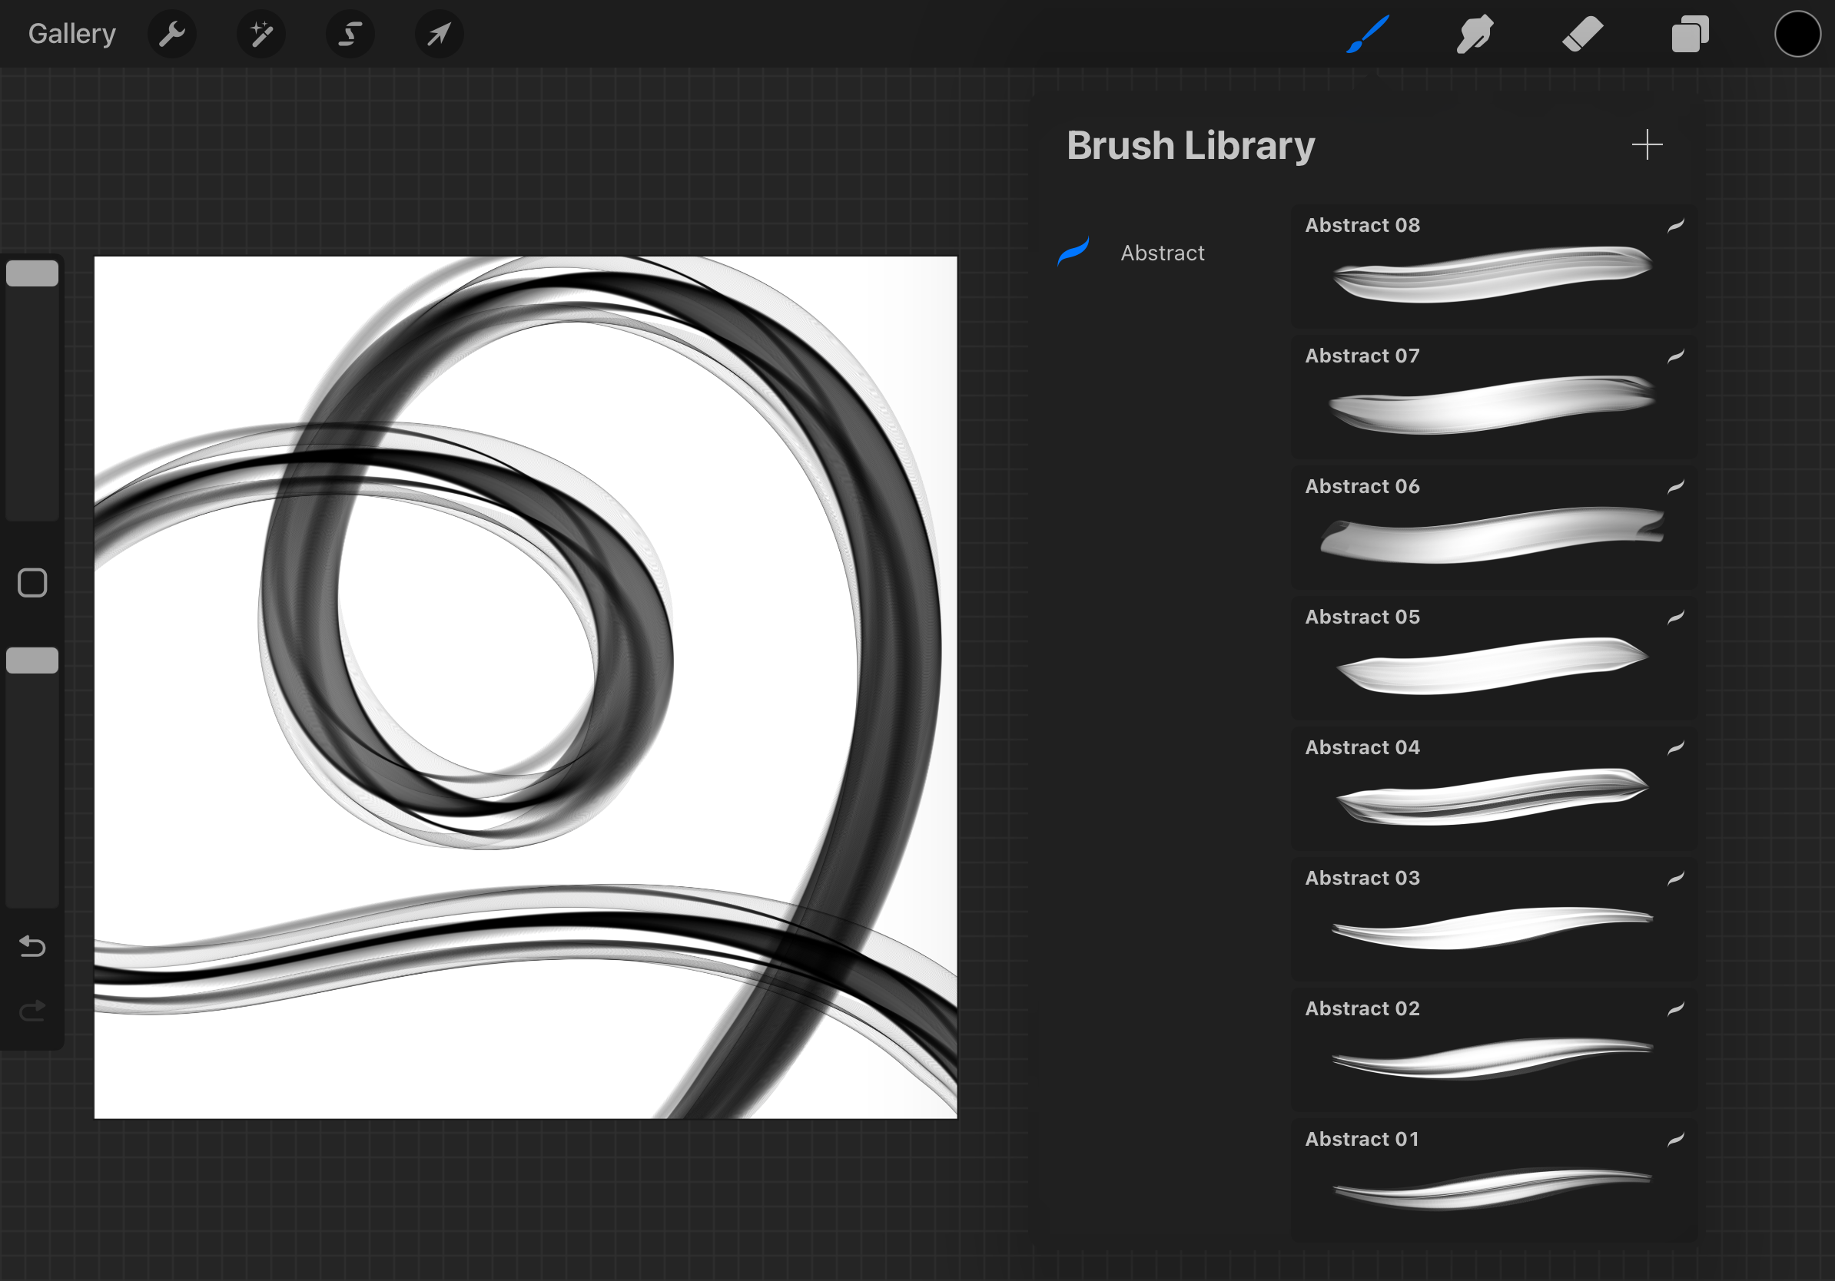This screenshot has height=1281, width=1835.
Task: Choose the Abstract 05 brush
Action: click(x=1492, y=657)
